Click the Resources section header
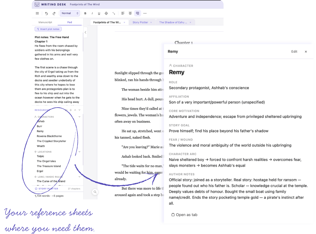 point(42,110)
